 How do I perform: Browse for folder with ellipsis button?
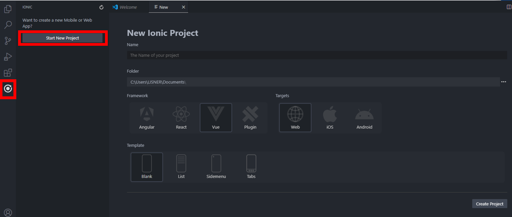pyautogui.click(x=503, y=82)
